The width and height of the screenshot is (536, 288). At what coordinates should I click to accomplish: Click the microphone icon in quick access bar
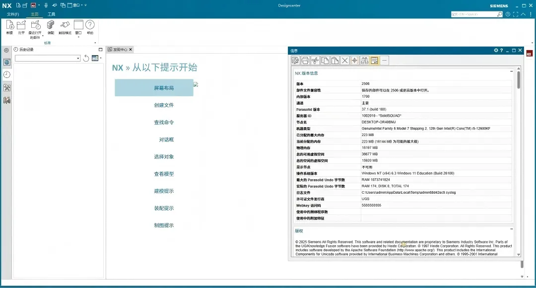click(46, 5)
